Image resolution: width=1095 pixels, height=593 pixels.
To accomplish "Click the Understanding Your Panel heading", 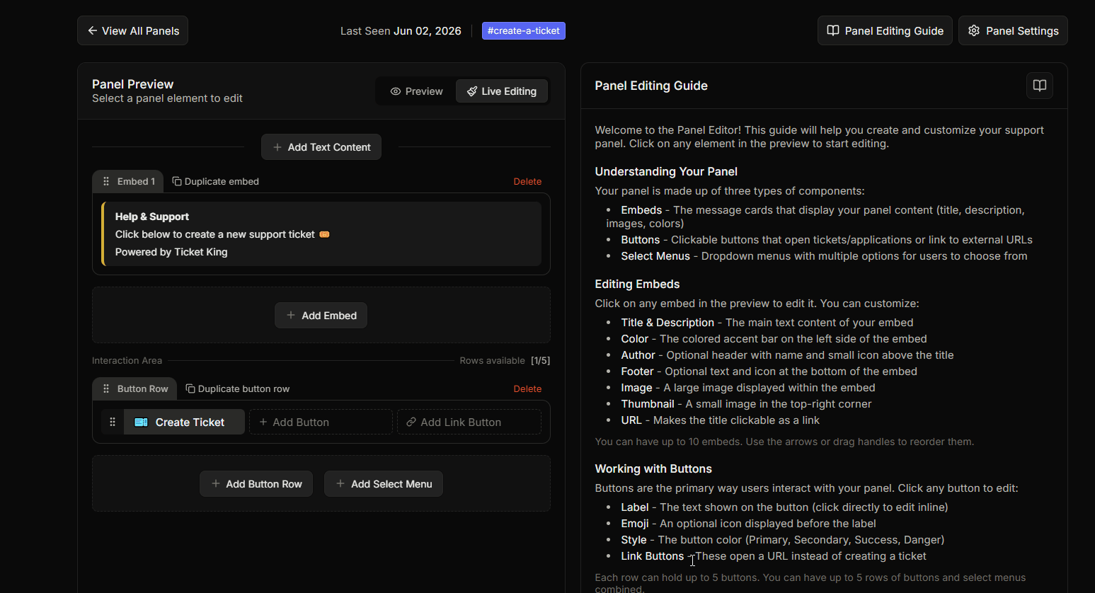I will pyautogui.click(x=666, y=171).
